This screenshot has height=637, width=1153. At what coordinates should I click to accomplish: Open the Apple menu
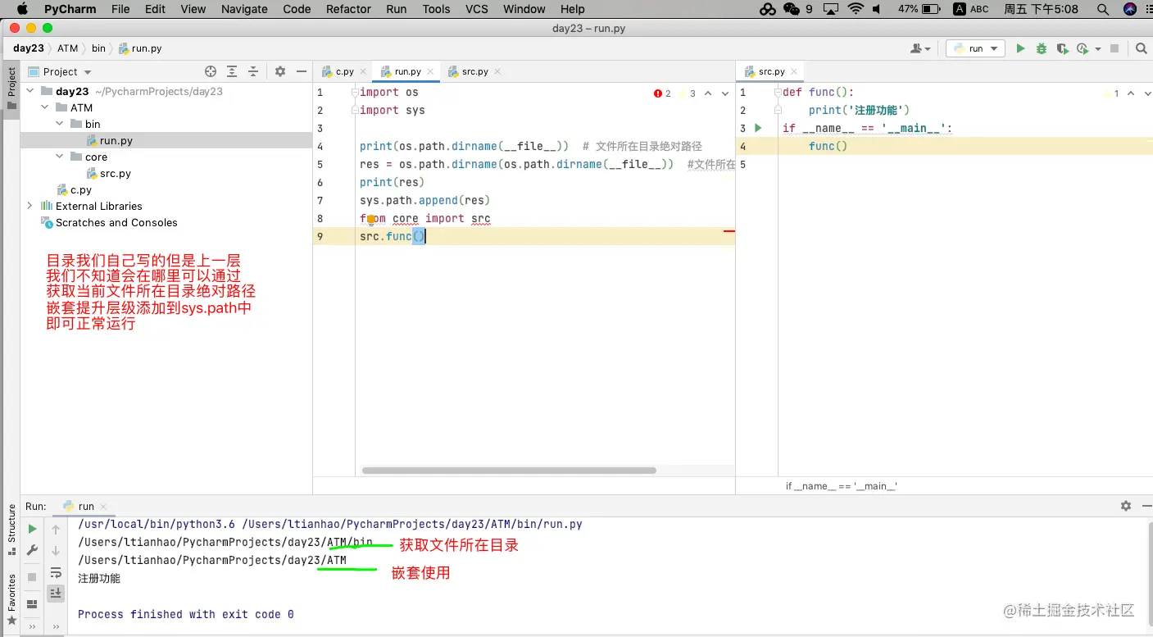[22, 9]
